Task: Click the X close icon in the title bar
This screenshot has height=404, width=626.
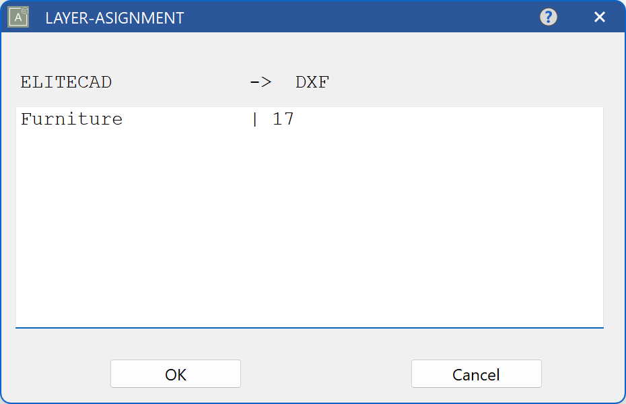Action: pyautogui.click(x=599, y=16)
